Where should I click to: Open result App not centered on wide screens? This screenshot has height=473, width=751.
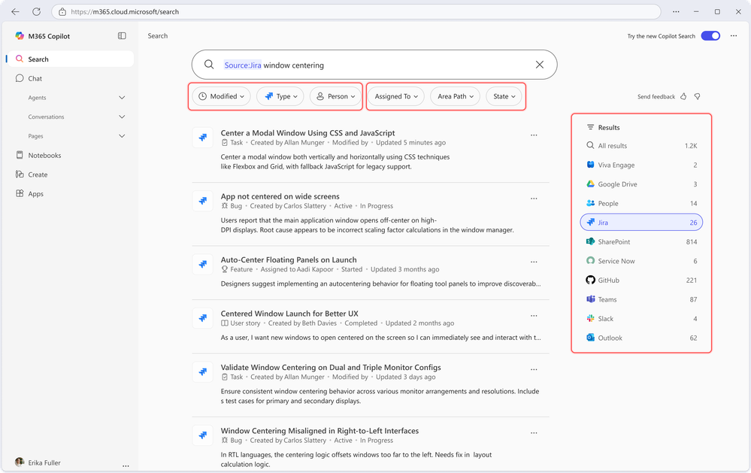point(280,196)
